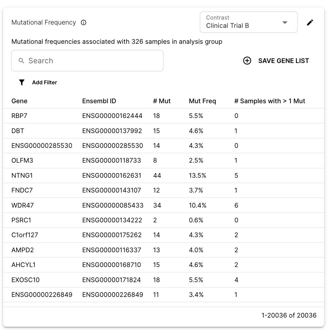Screen dimensions: 327x330
Task: Click the filter funnel icon
Action: (22, 82)
